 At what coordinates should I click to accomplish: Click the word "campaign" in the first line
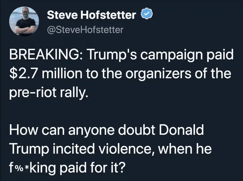[171, 56]
